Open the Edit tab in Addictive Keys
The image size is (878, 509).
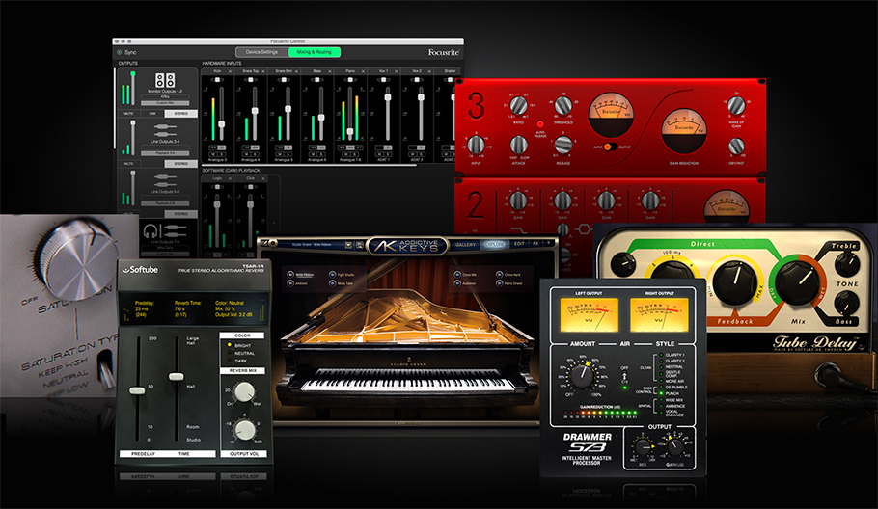(519, 244)
